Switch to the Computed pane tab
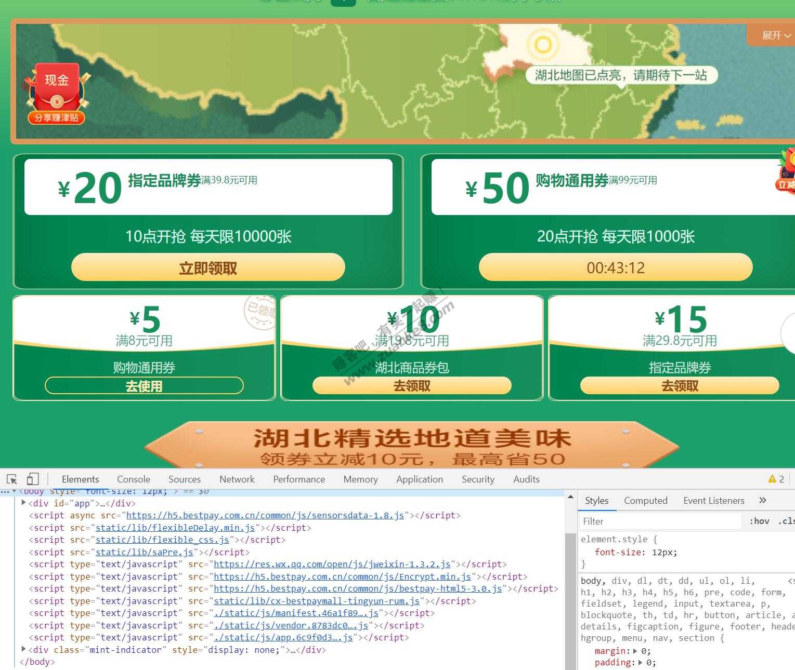795x670 pixels. pyautogui.click(x=646, y=500)
